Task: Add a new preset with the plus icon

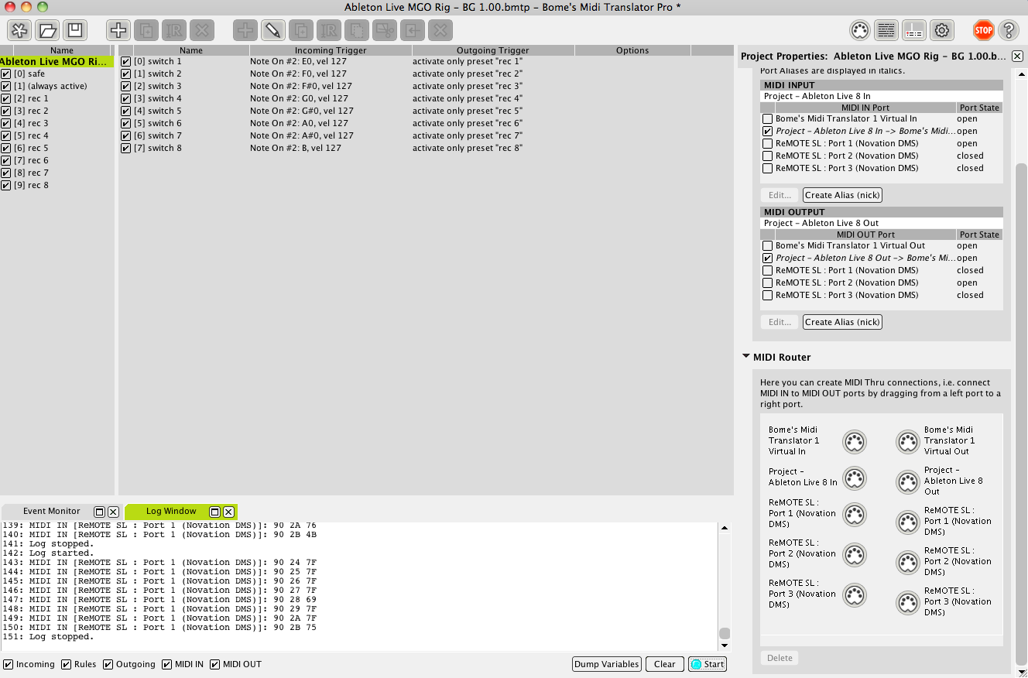Action: click(x=118, y=30)
